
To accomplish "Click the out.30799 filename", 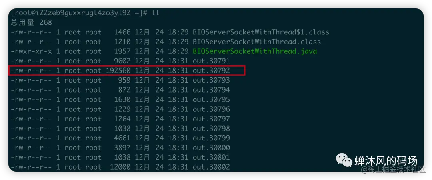I will pos(211,138).
